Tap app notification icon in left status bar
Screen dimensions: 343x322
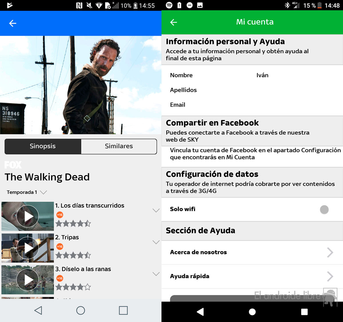click(10, 5)
